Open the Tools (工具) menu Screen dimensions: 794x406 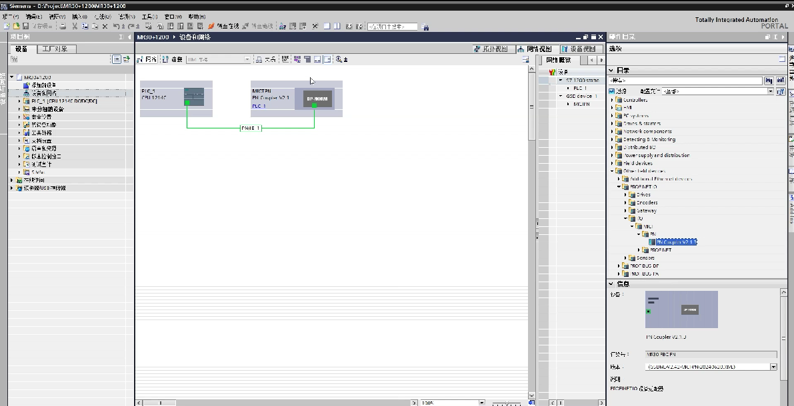pos(149,17)
